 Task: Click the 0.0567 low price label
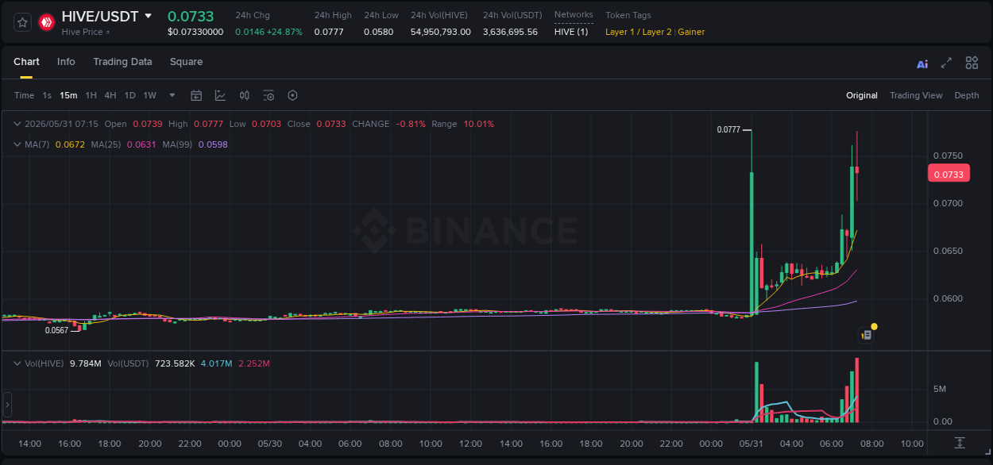pyautogui.click(x=56, y=330)
